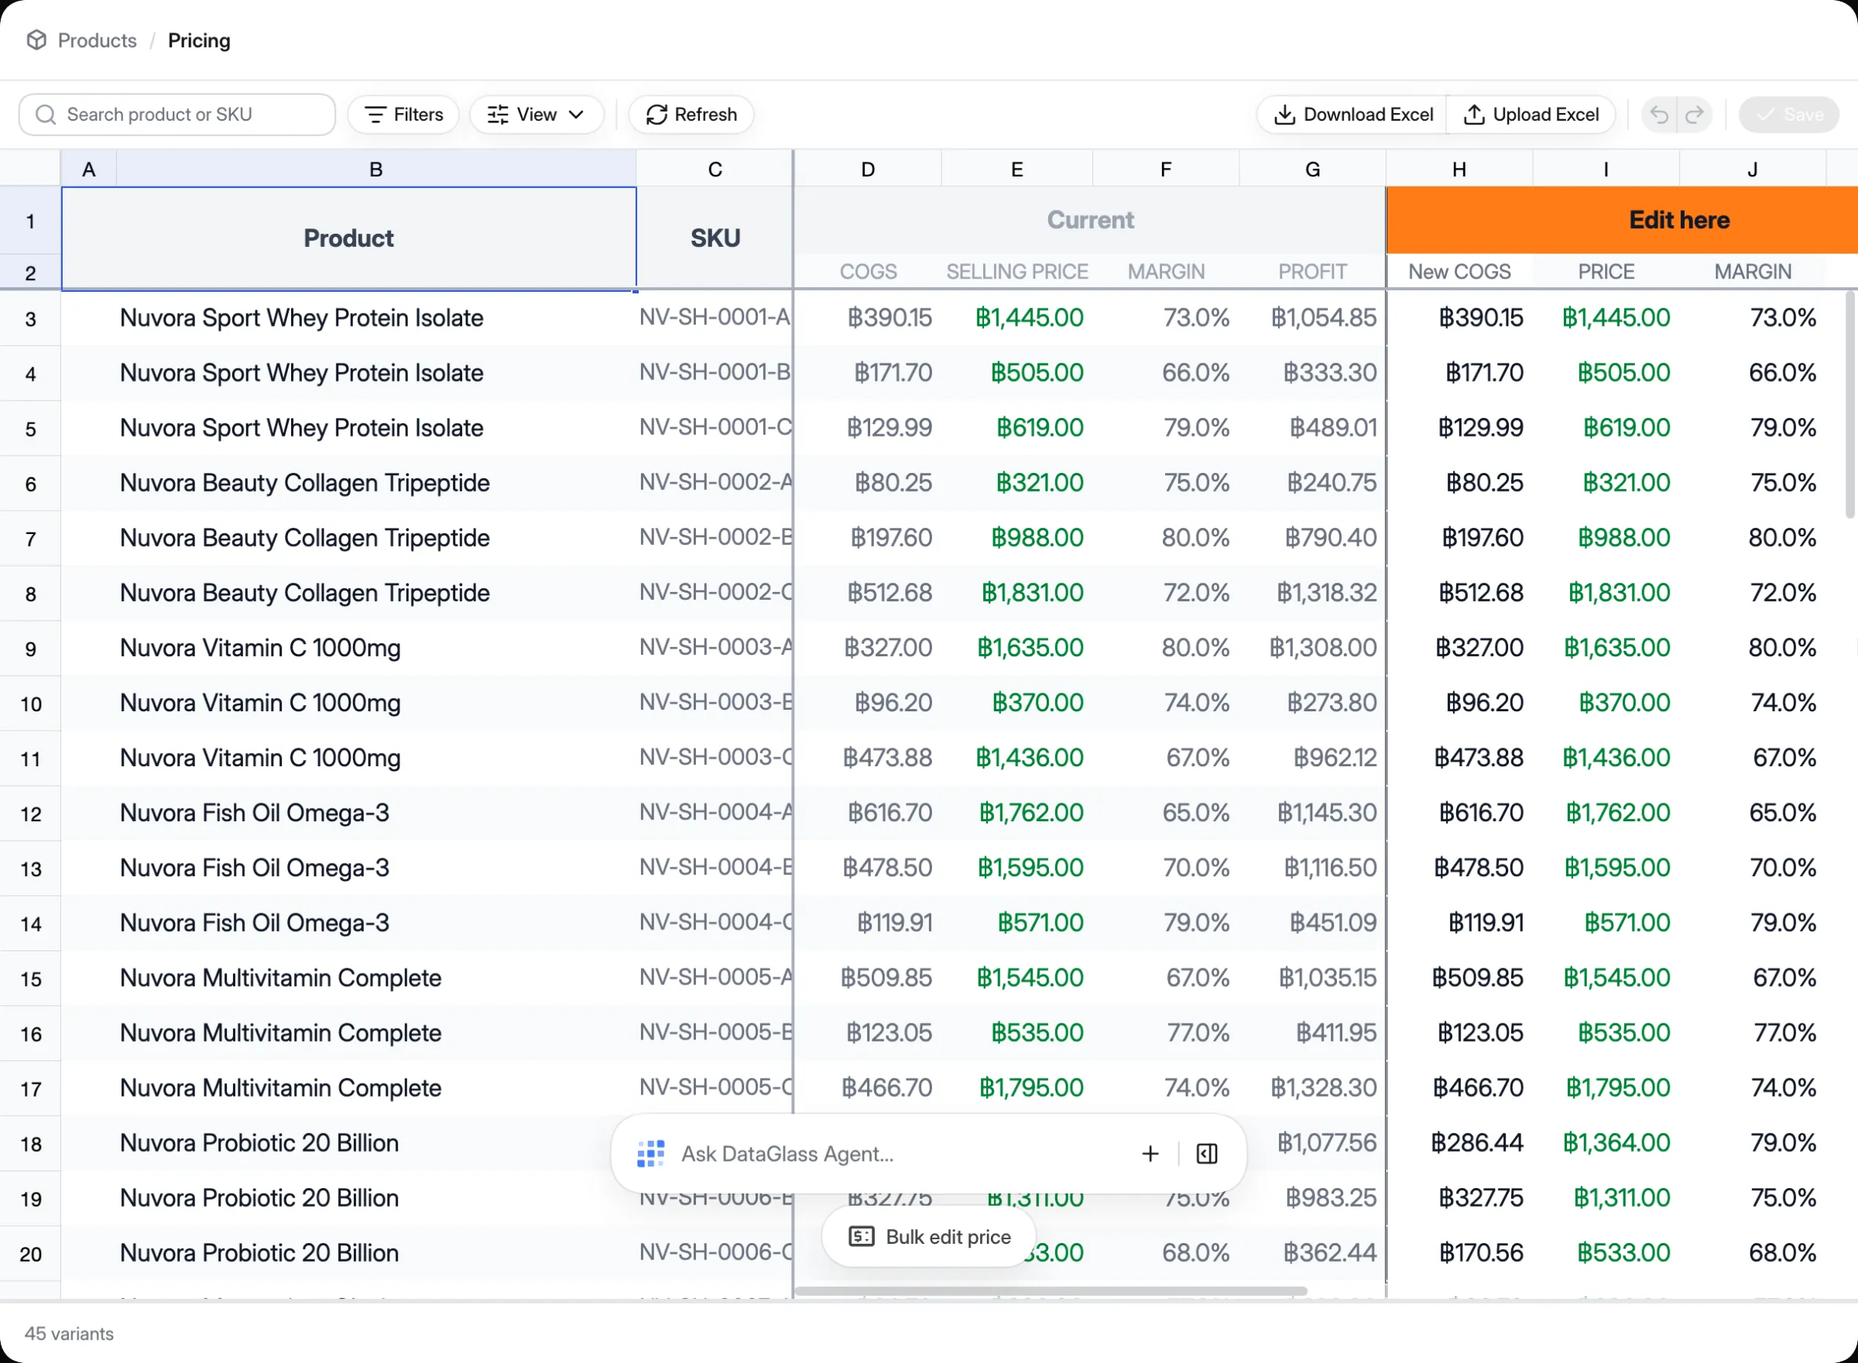Image resolution: width=1858 pixels, height=1363 pixels.
Task: Select row 3 header
Action: (x=30, y=320)
